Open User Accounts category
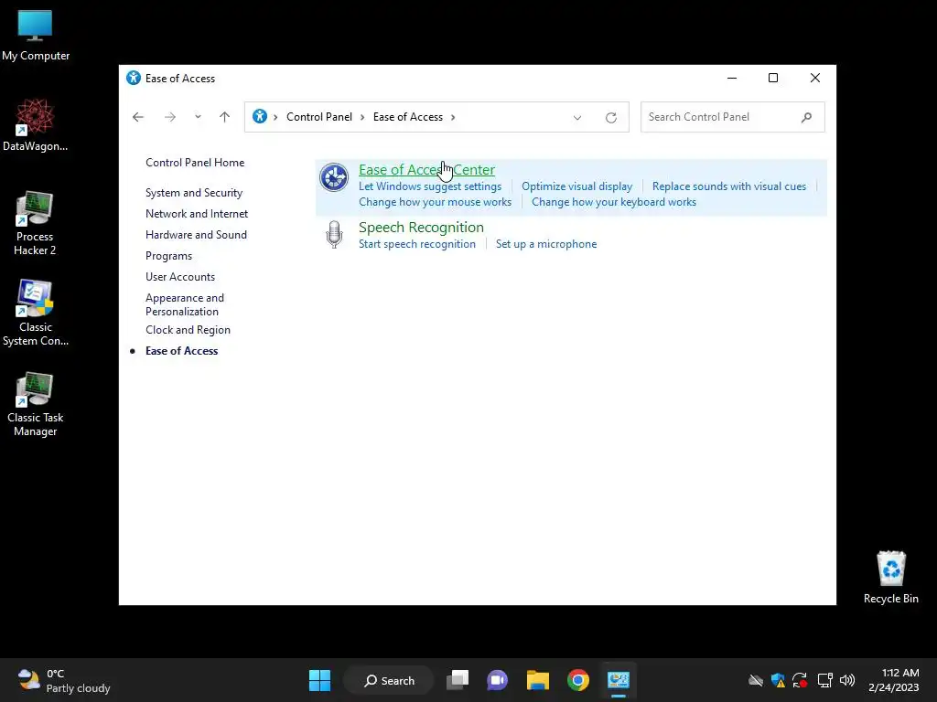The image size is (937, 702). pyautogui.click(x=180, y=276)
